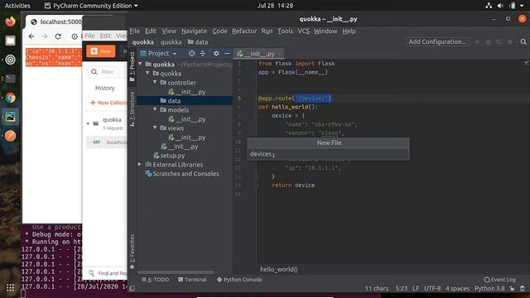This screenshot has height=298, width=530.
Task: Open Postman from the dock
Action: click(x=10, y=136)
